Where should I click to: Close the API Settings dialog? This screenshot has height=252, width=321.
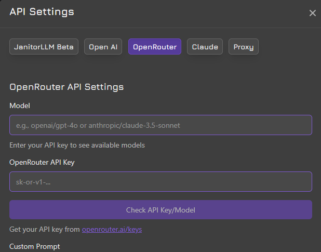pyautogui.click(x=312, y=13)
